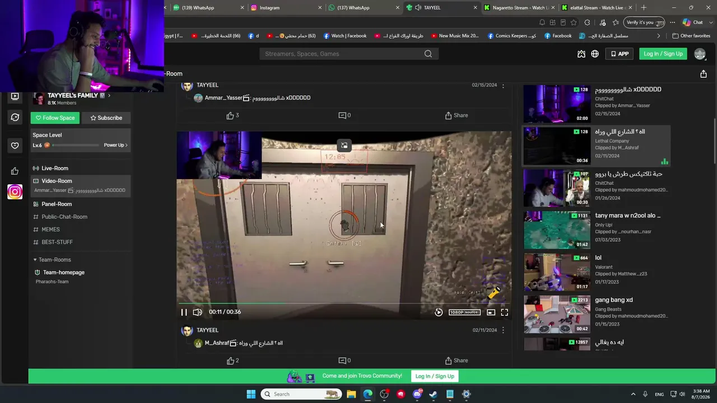Click the heart icon in the left sidebar

click(x=15, y=146)
